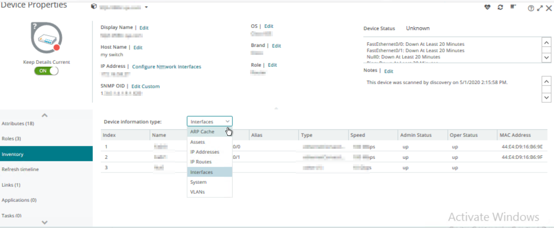Open the Links (1) section

point(46,185)
